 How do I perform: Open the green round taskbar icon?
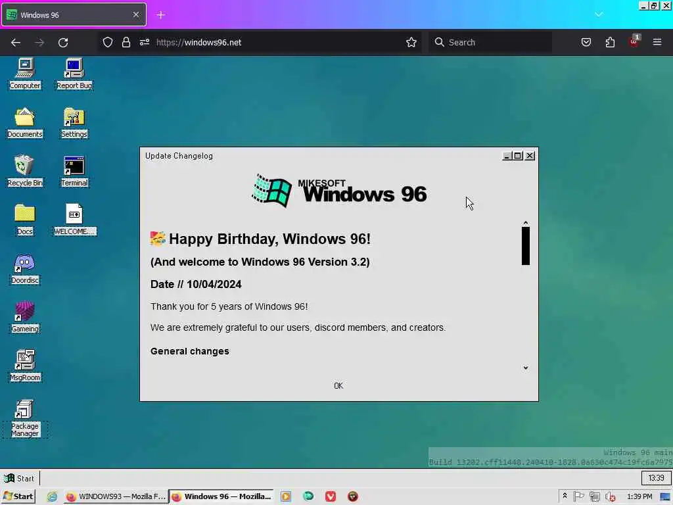[x=308, y=496]
